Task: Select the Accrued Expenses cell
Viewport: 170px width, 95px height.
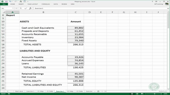Action: tap(43, 60)
